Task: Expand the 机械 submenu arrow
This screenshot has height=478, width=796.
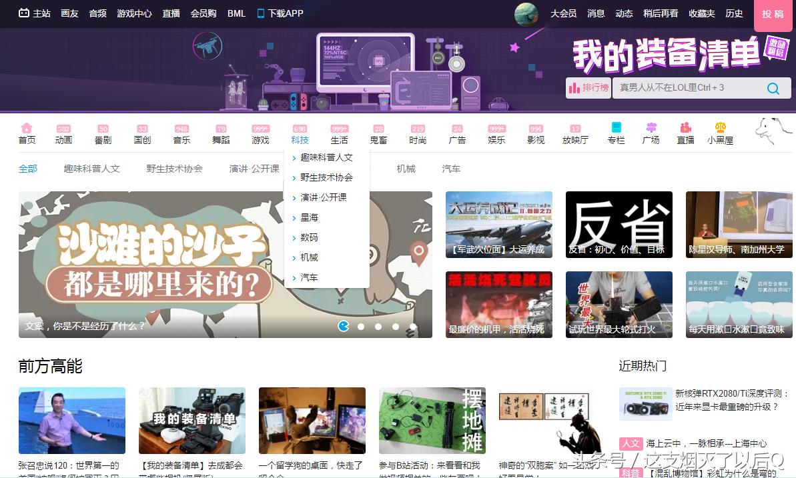Action: pos(296,257)
